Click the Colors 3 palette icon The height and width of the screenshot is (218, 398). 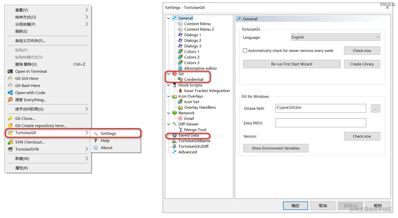tap(180, 63)
